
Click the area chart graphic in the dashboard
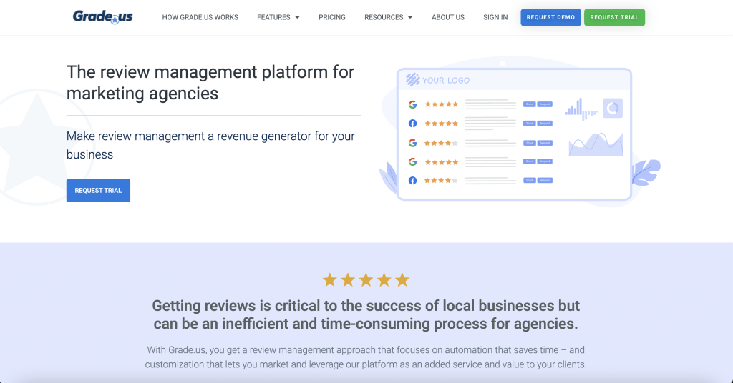tap(596, 144)
